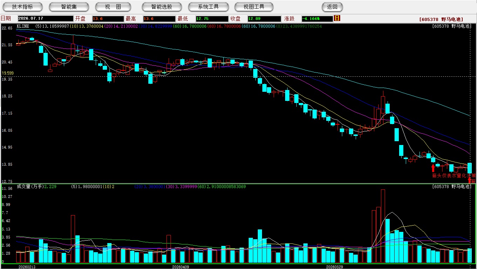Click the date label 20260213
This screenshot has height=269, width=477.
tap(27, 267)
